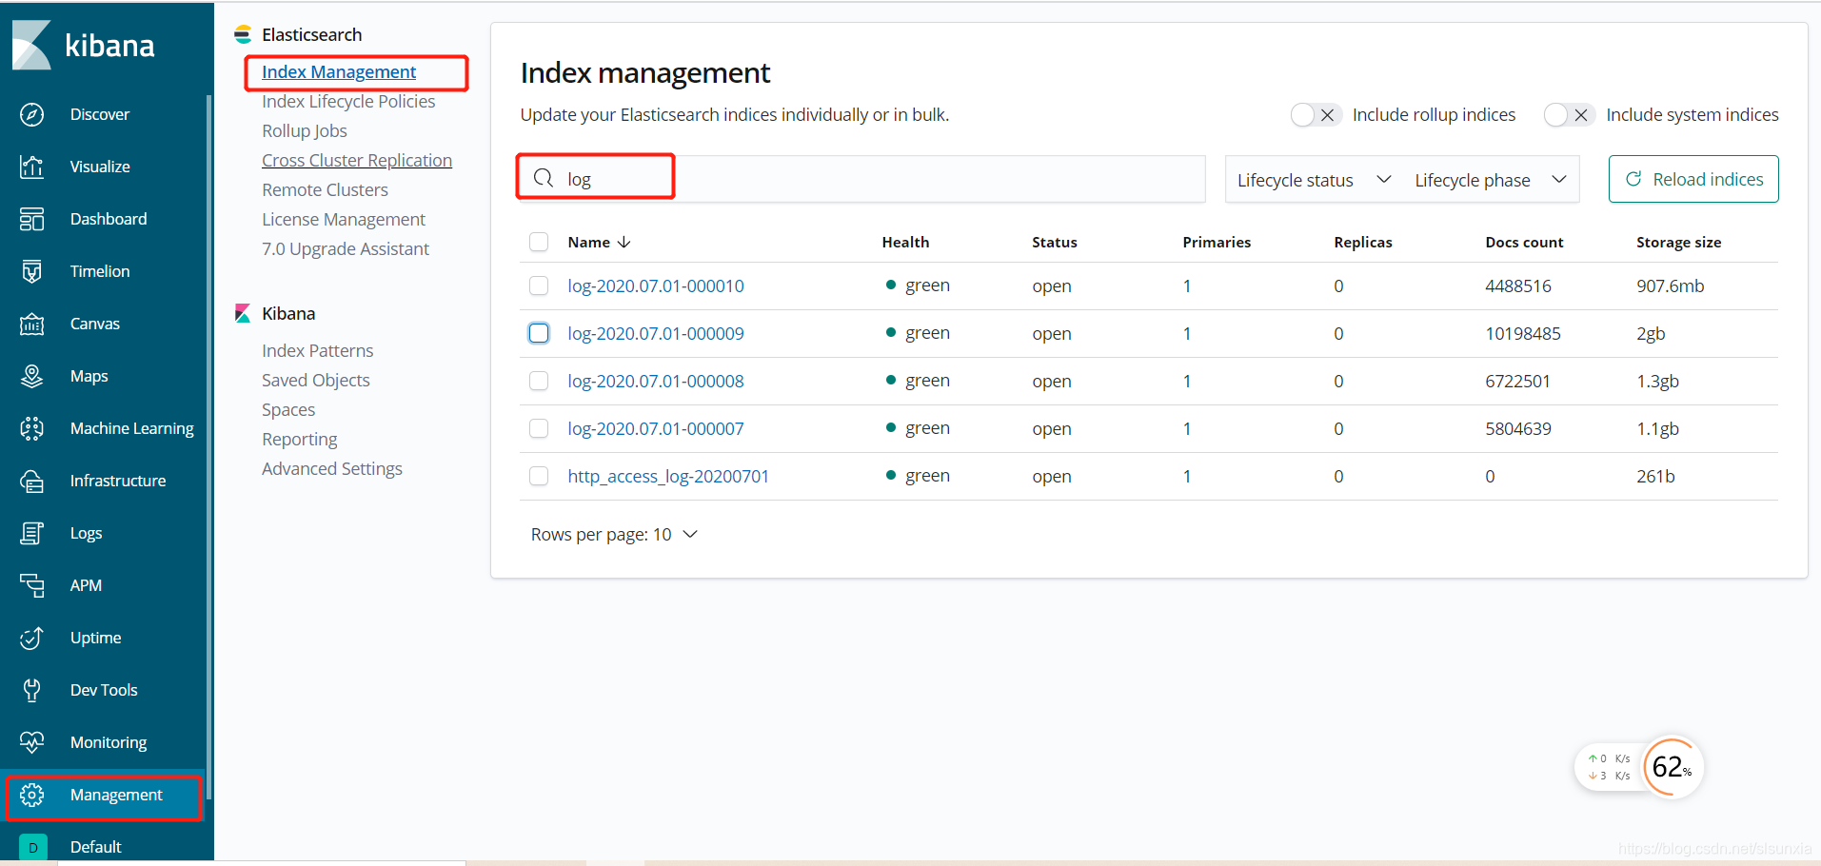This screenshot has width=1821, height=866.
Task: Open Management gear icon
Action: point(31,795)
